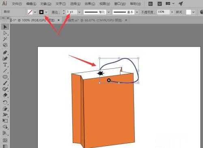Click the 样式 graphic style swatch
The height and width of the screenshot is (148, 203).
188,12
